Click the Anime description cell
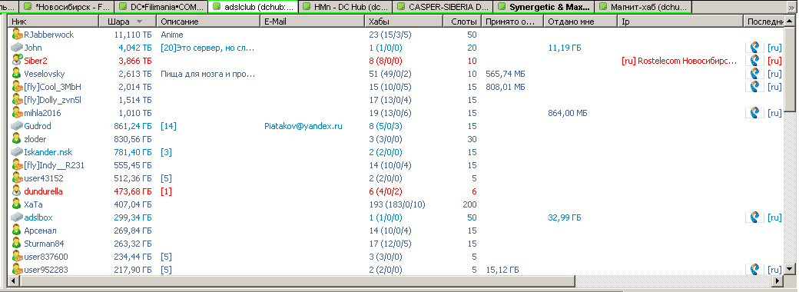 (172, 35)
